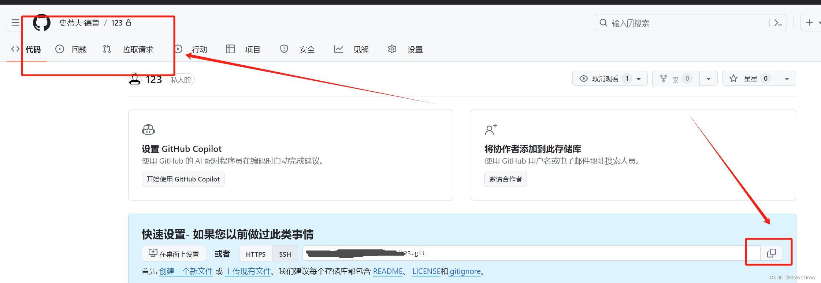Viewport: 821px width, 283px height.
Task: Switch to the 安全 tab
Action: (x=297, y=49)
